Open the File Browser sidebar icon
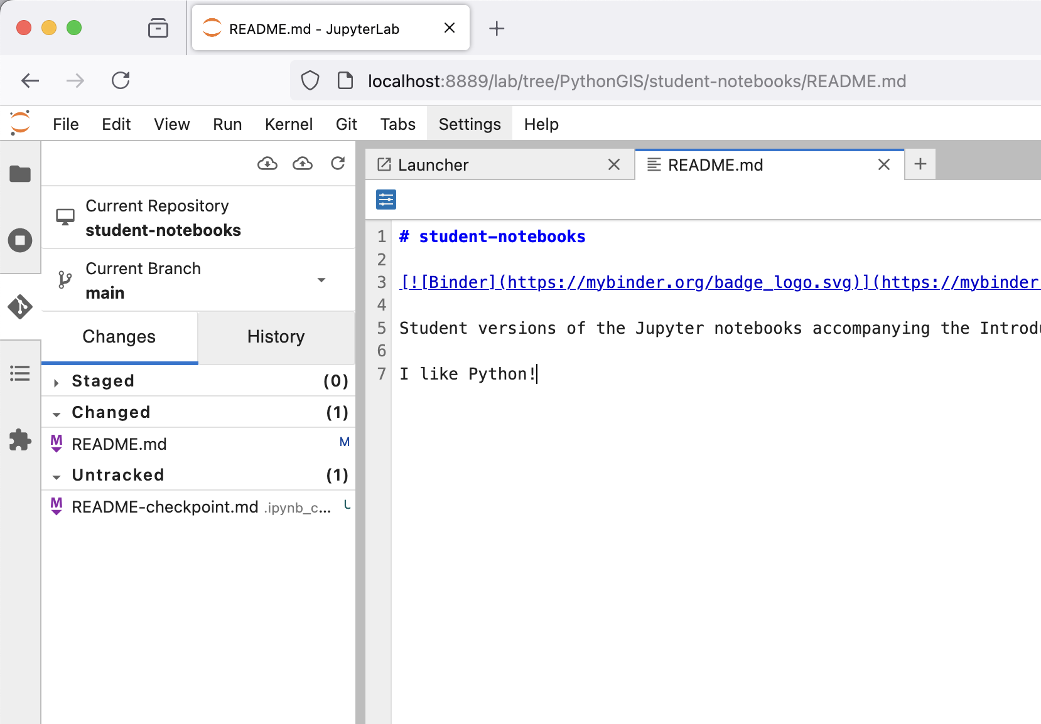 tap(20, 174)
